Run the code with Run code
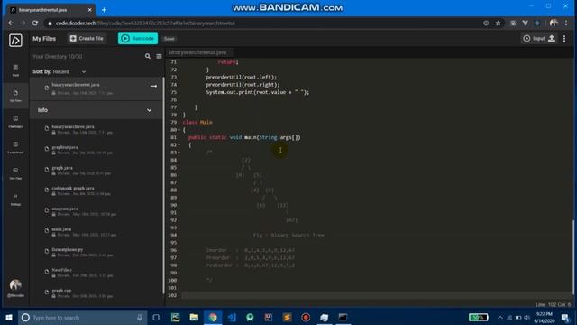577x325 pixels. click(138, 38)
